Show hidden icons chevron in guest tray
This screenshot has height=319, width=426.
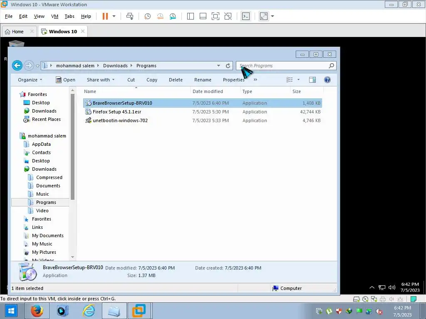click(372, 287)
